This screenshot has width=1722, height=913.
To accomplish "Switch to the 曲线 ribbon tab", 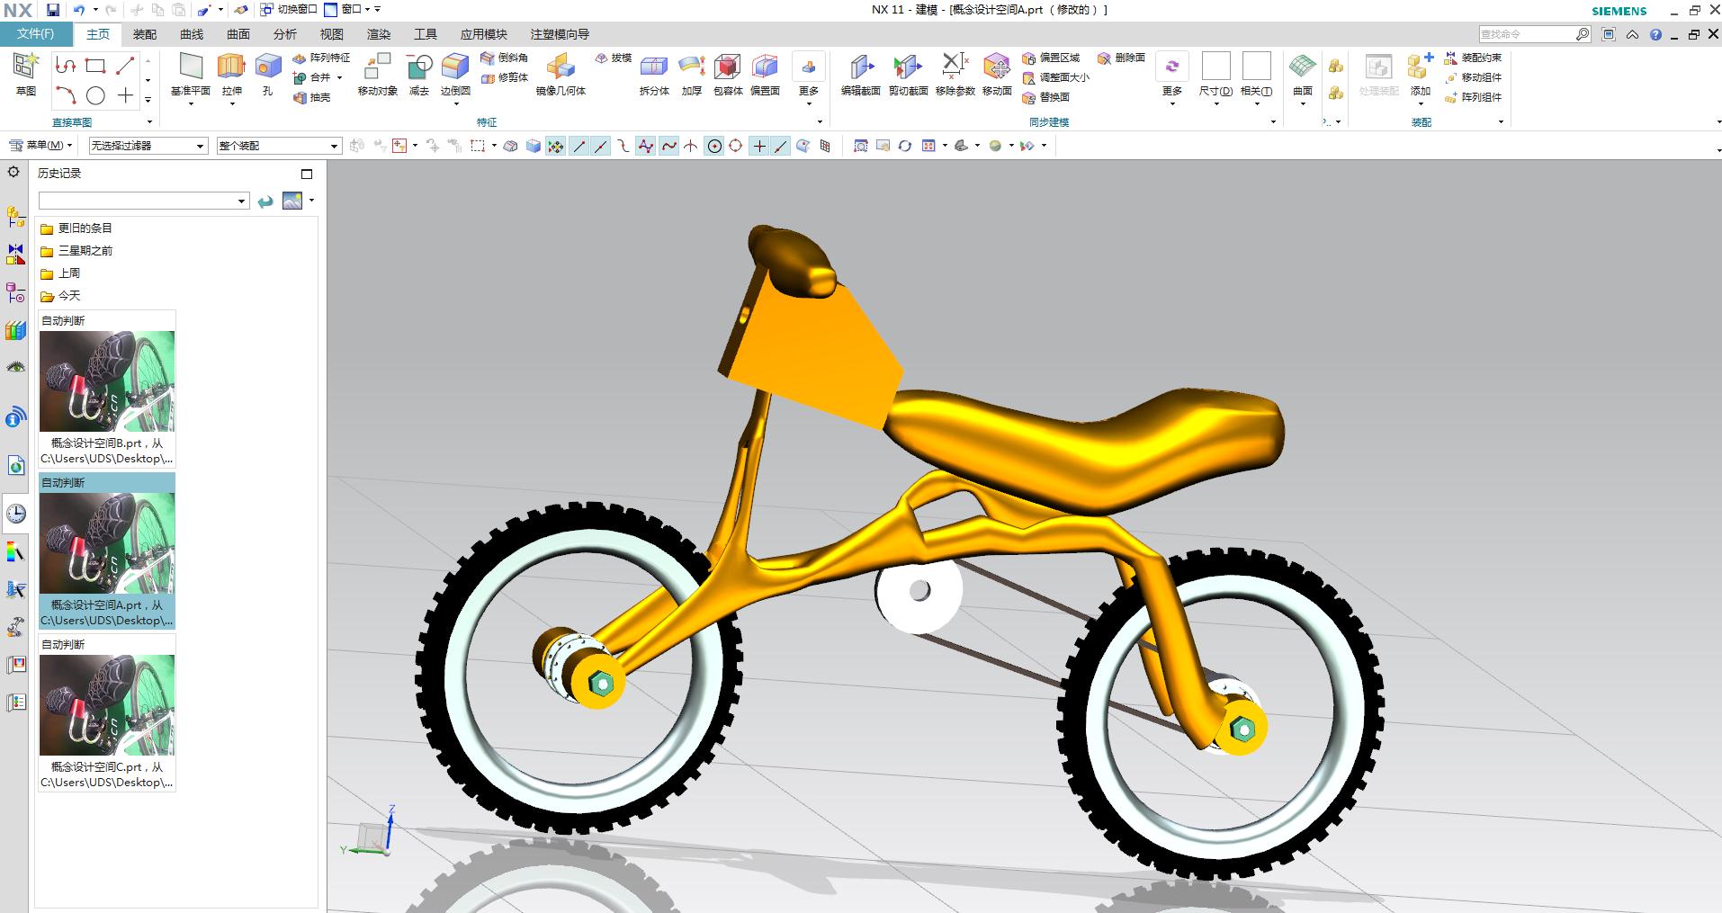I will [x=192, y=34].
